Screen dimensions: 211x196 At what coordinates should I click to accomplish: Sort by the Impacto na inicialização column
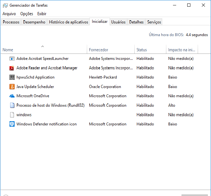click(182, 50)
